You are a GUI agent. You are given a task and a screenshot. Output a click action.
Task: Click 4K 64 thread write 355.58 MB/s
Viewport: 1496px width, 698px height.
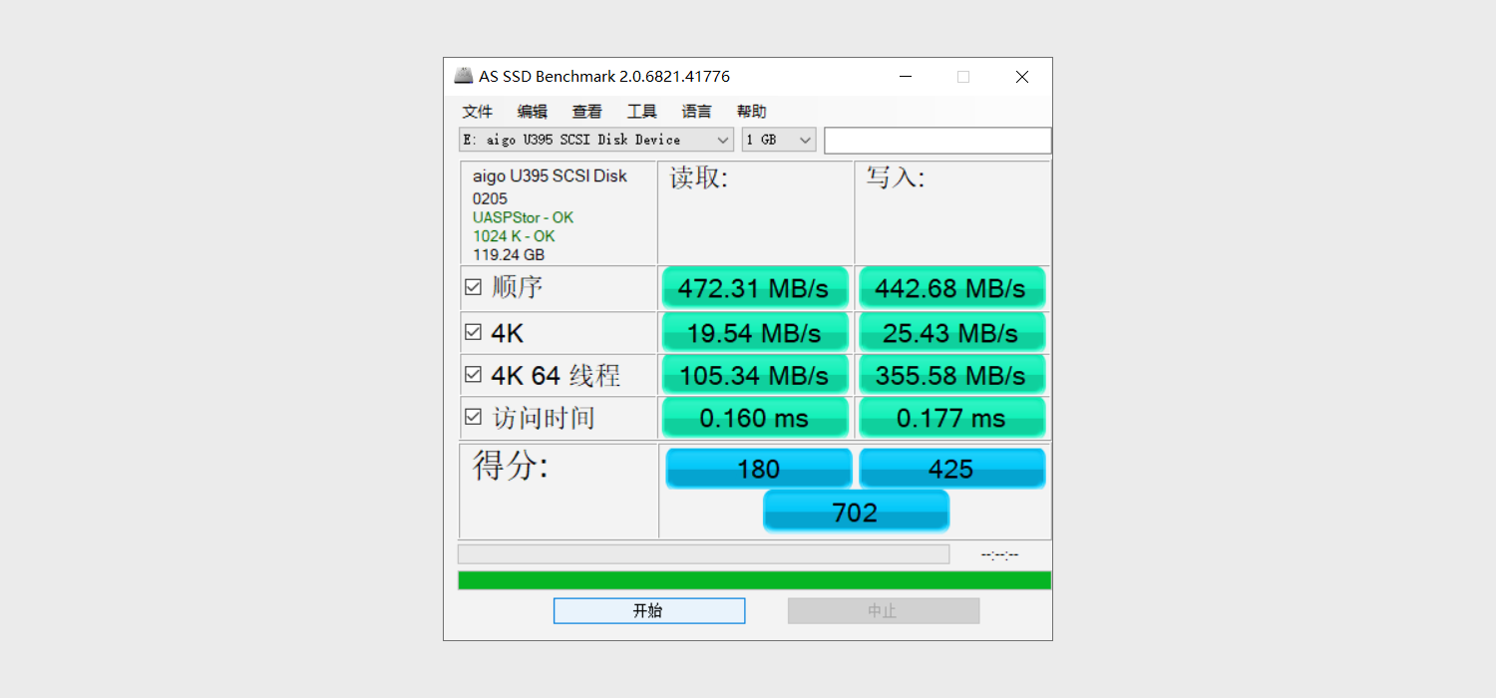(x=951, y=375)
